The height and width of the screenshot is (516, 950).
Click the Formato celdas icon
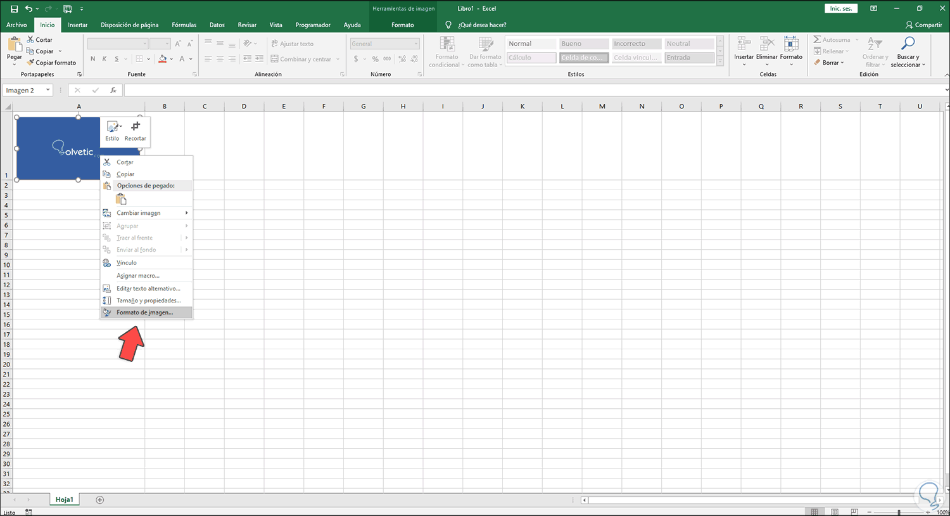(x=791, y=44)
